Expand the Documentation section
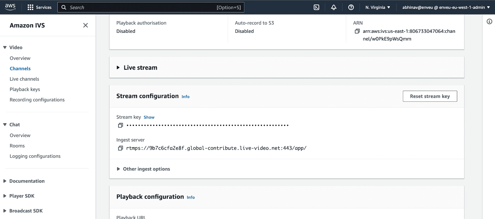The image size is (495, 219). [x=5, y=181]
